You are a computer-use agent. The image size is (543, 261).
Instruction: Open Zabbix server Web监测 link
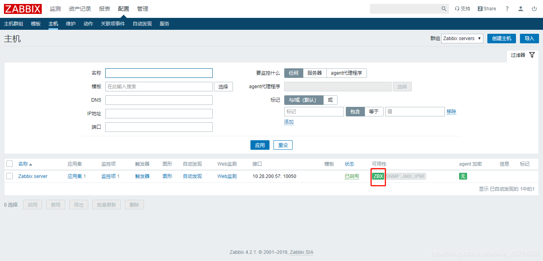click(x=227, y=176)
